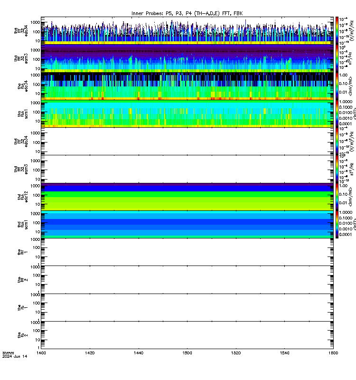Click the 10⁻⁴ value on the top color bar

point(343,19)
